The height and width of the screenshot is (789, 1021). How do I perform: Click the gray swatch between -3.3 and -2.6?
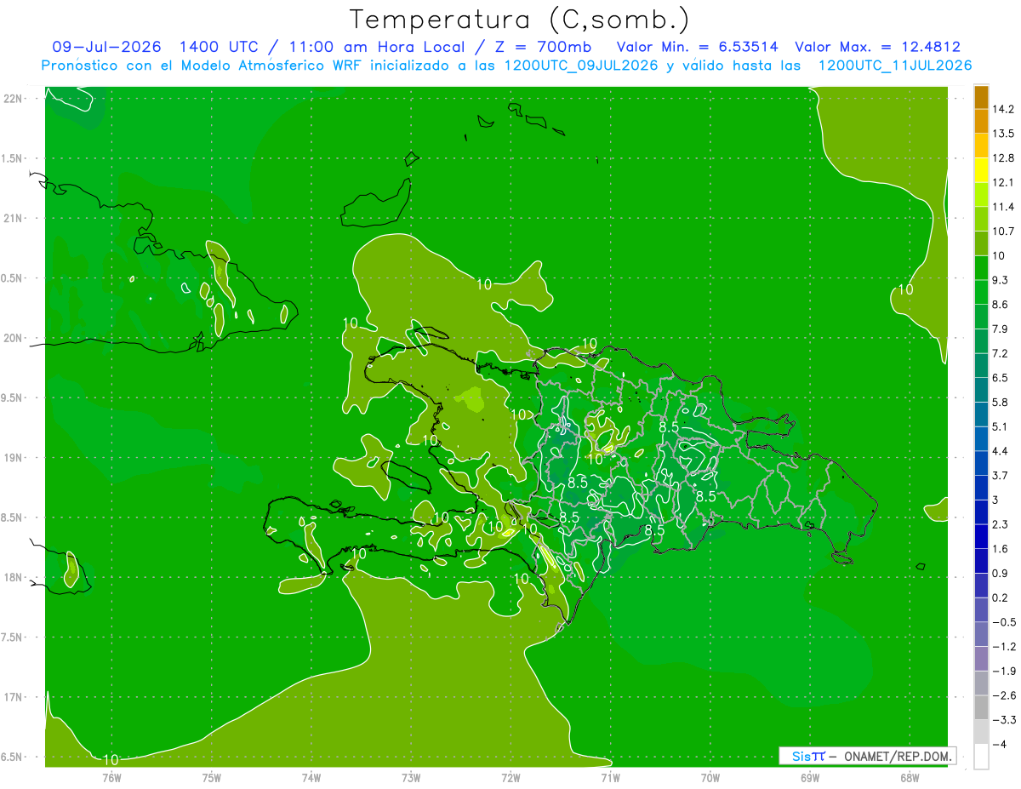tap(981, 708)
